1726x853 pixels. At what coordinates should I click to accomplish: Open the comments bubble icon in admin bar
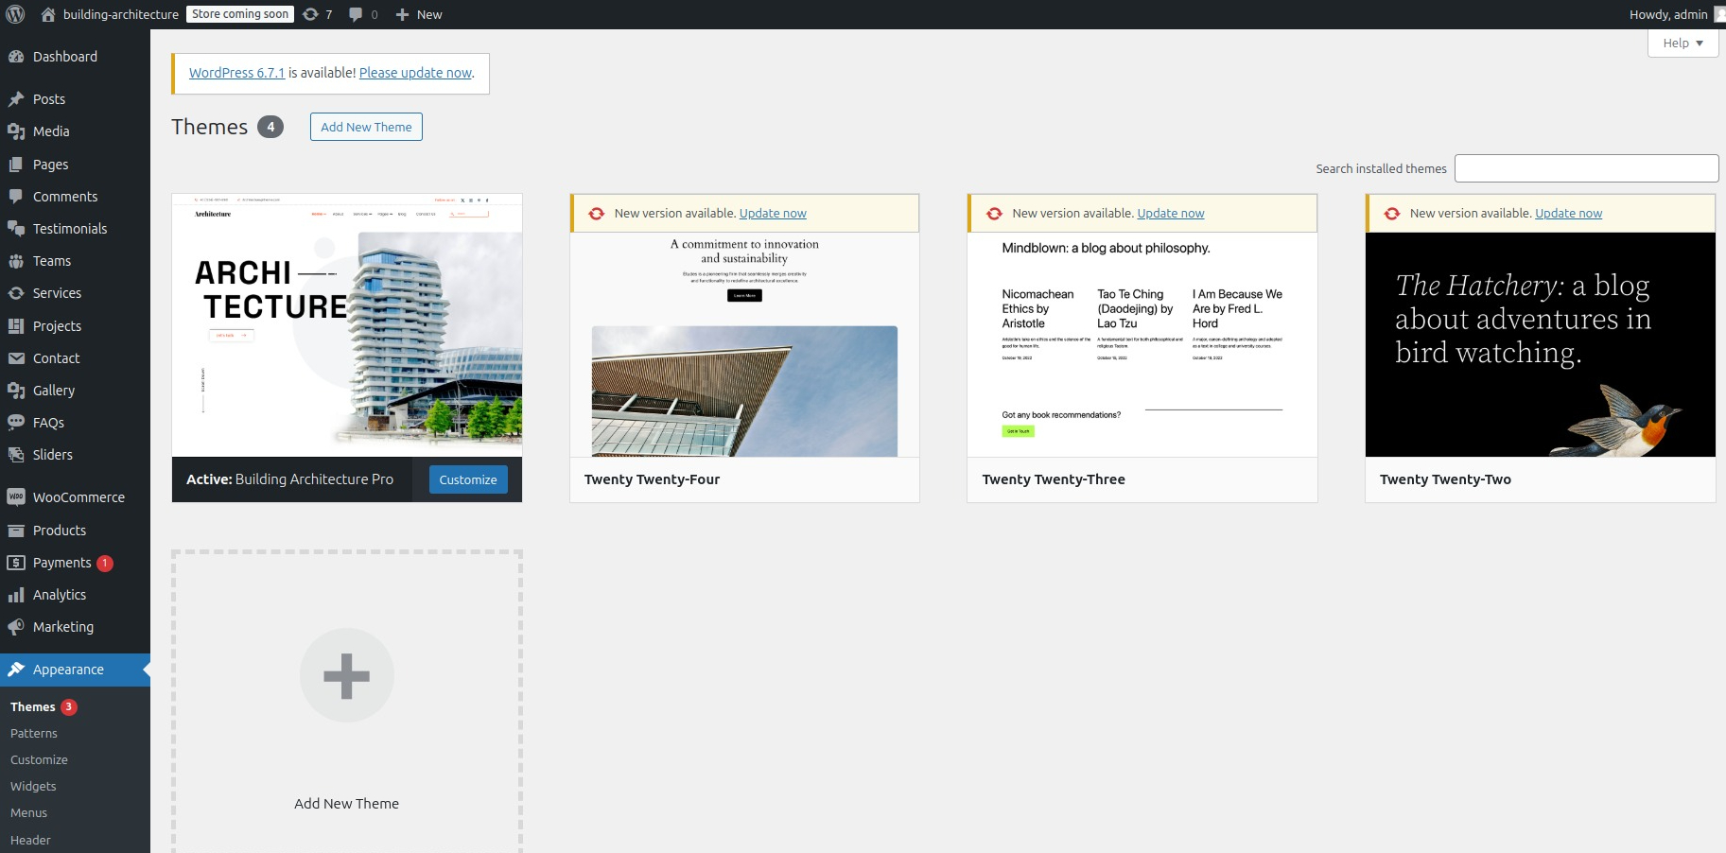click(x=356, y=14)
